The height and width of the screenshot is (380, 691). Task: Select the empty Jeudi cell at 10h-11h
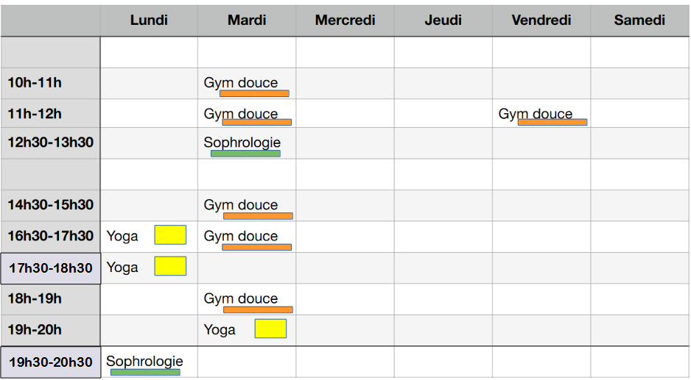[x=443, y=83]
